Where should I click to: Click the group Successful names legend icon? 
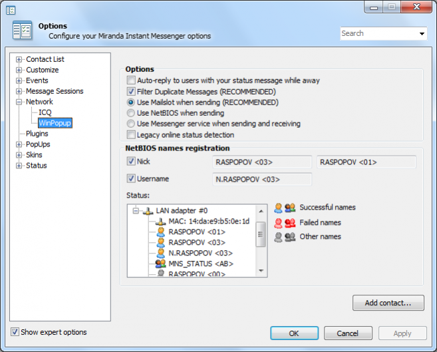click(290, 208)
